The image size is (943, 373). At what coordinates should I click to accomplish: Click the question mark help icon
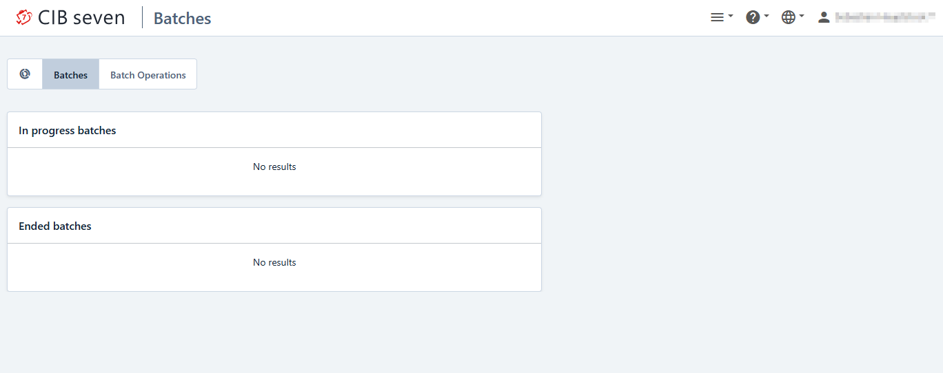click(753, 18)
